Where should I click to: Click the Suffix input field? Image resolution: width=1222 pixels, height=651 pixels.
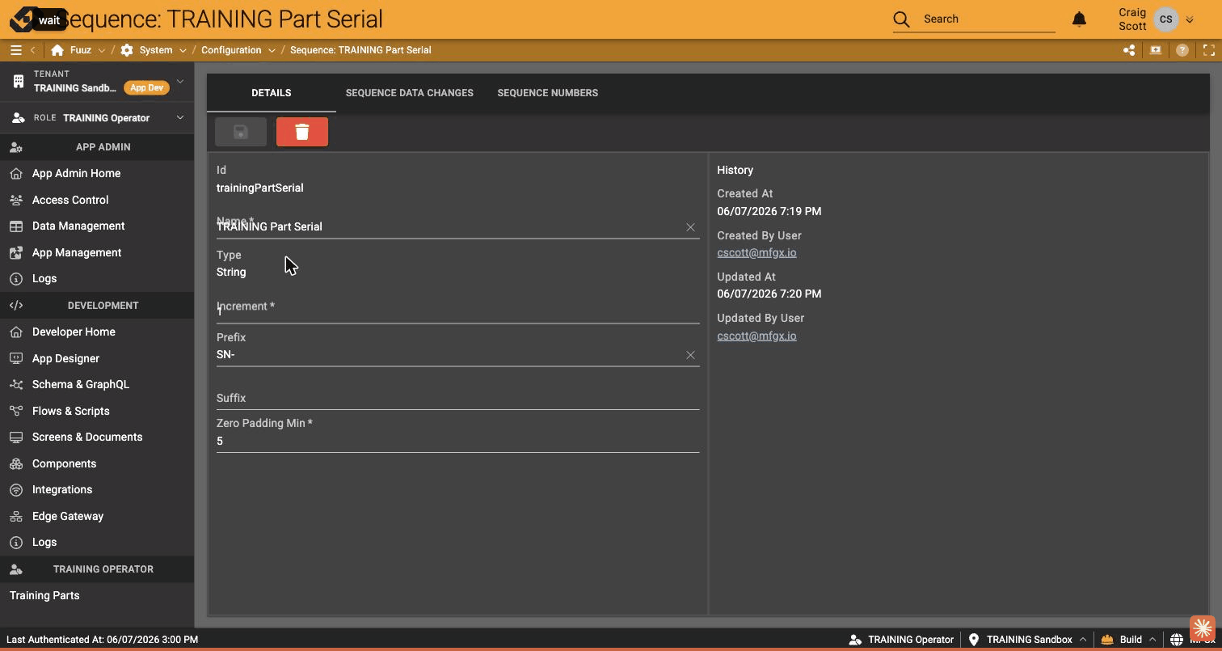pos(457,398)
